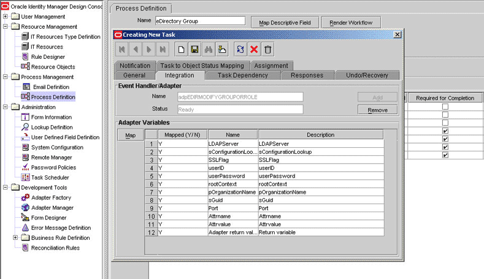
Task: Collapse the Development Tools folder
Action: click(x=6, y=188)
